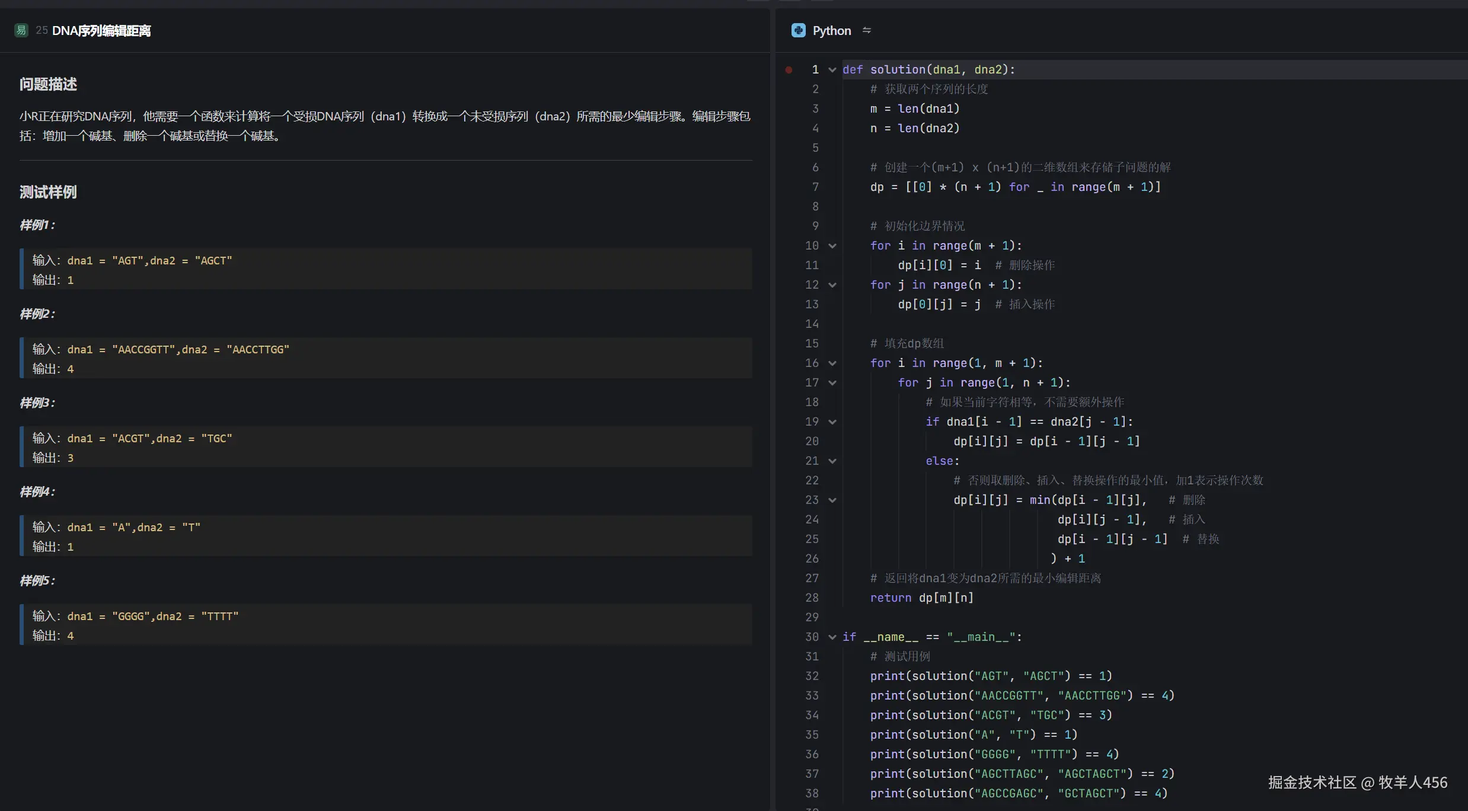Collapse the else block at line 21
Image resolution: width=1468 pixels, height=811 pixels.
832,461
